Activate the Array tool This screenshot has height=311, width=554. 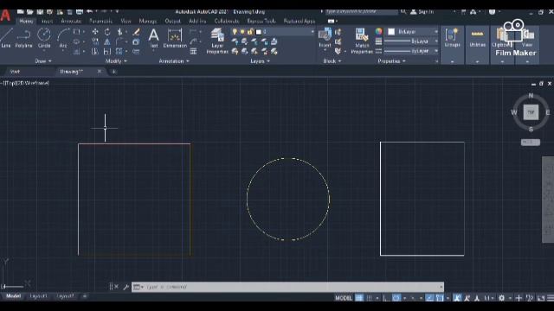coord(119,52)
